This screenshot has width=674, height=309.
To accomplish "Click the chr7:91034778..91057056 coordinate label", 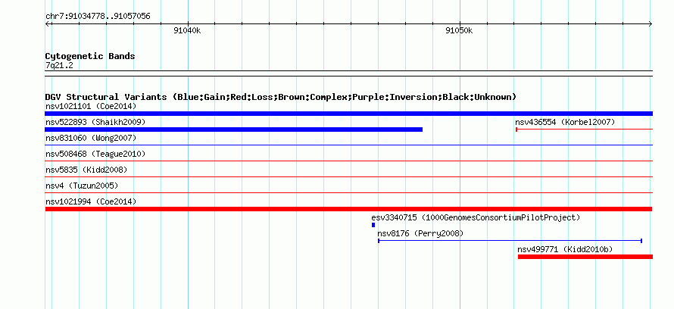I will 98,17.
